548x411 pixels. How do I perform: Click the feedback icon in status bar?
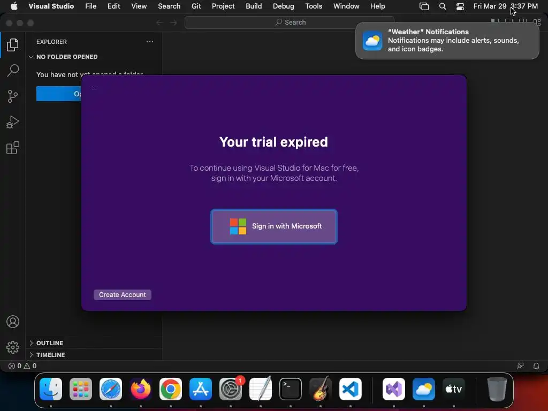[x=520, y=366]
